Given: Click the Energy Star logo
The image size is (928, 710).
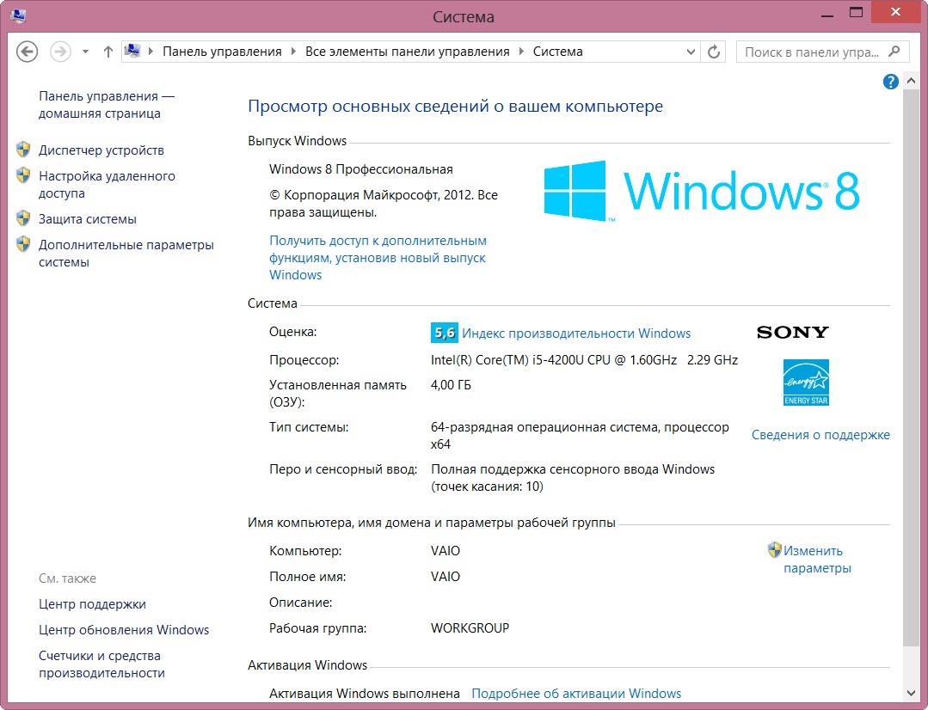Looking at the screenshot, I should pos(806,383).
